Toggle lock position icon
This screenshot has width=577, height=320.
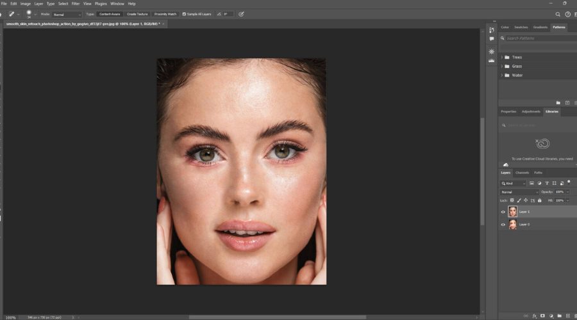pos(526,200)
